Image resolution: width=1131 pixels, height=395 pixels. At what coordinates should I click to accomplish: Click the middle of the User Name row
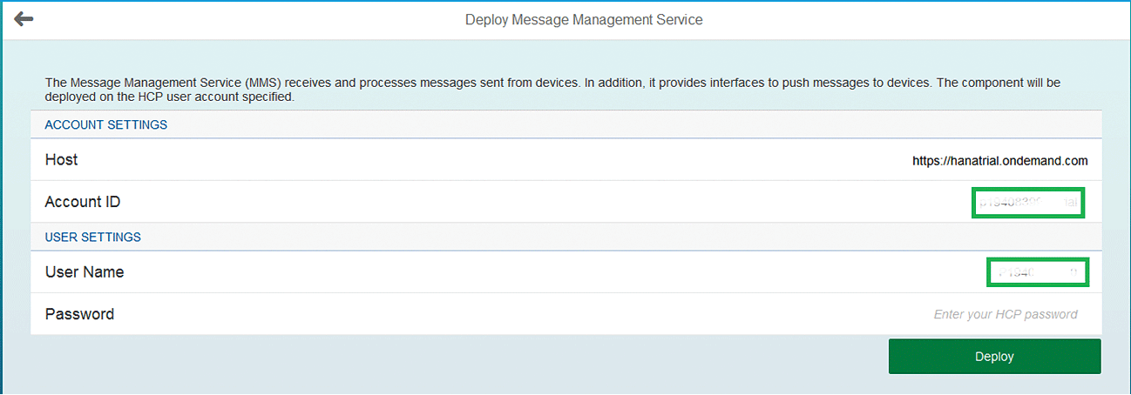point(523,272)
